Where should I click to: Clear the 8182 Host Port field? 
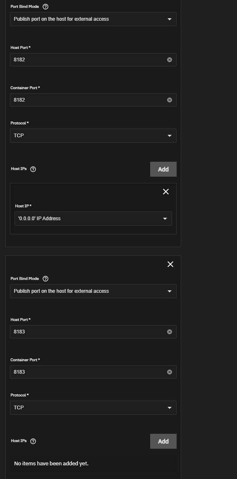click(x=170, y=60)
